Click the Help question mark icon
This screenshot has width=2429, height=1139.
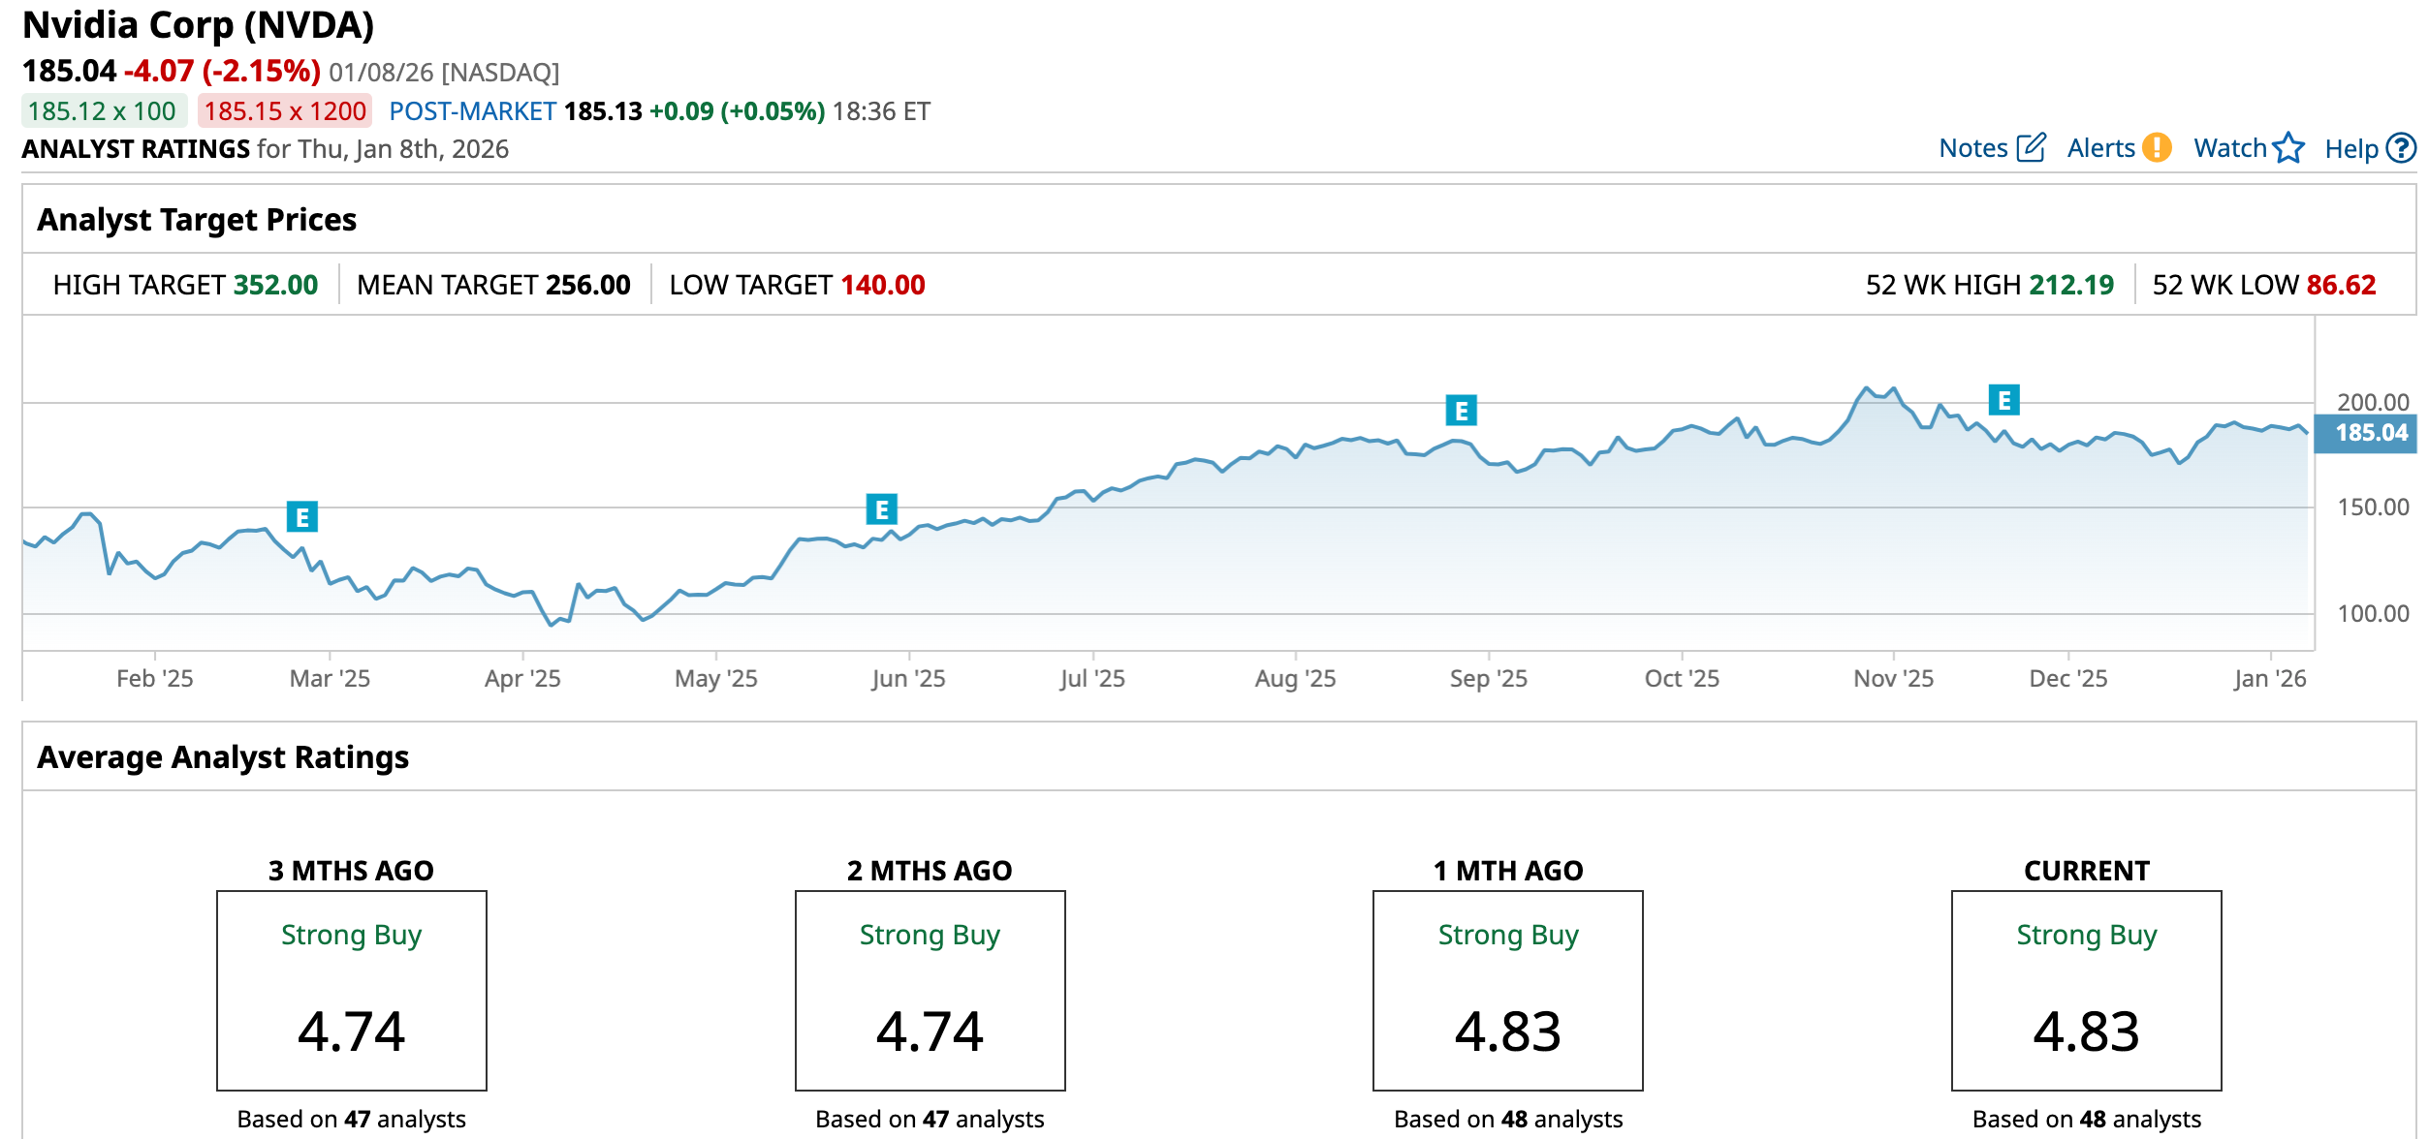point(2401,148)
